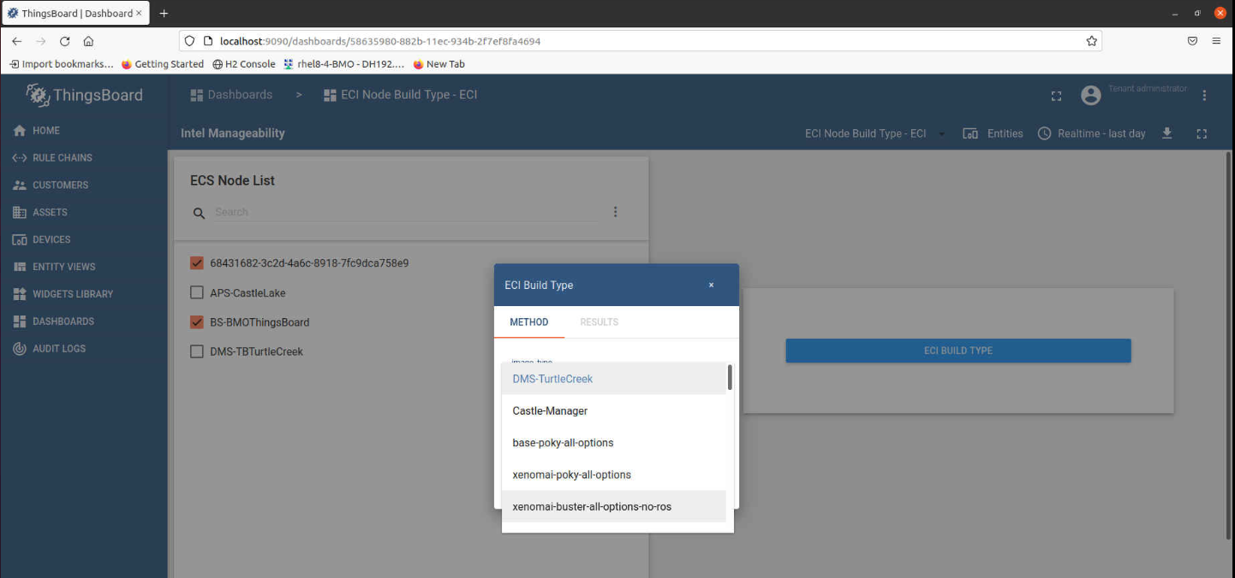Click the browser back arrow
Image resolution: width=1235 pixels, height=578 pixels.
click(x=16, y=41)
